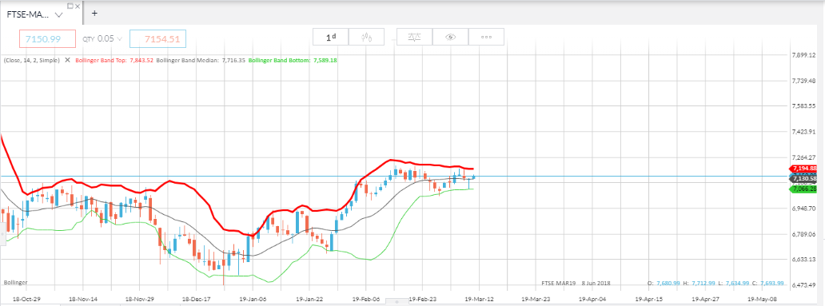Click the Bollinger label at chart bottom-left
This screenshot has height=306, width=825.
(15, 282)
